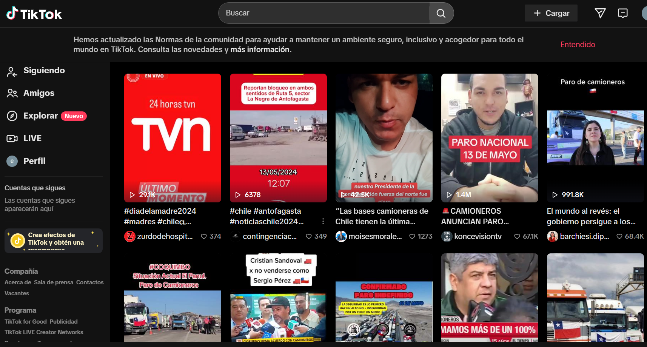The image size is (647, 347).
Task: Open Cristian Sandoval video thumbnail
Action: click(278, 298)
